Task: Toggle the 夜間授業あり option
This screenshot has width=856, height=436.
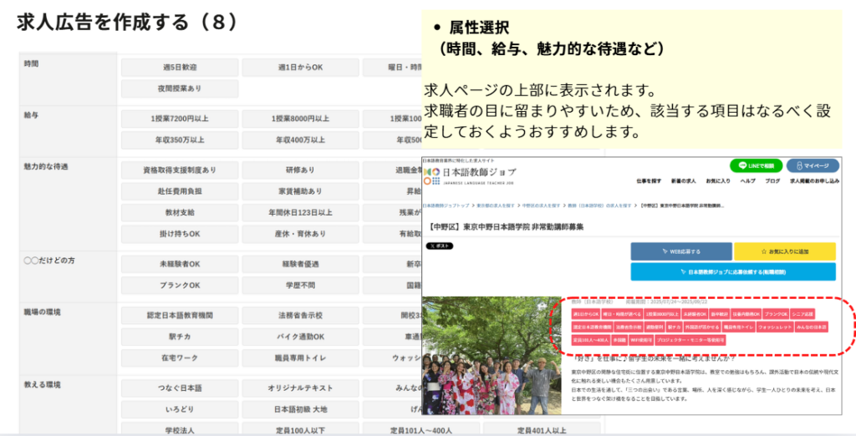Action: pos(179,89)
